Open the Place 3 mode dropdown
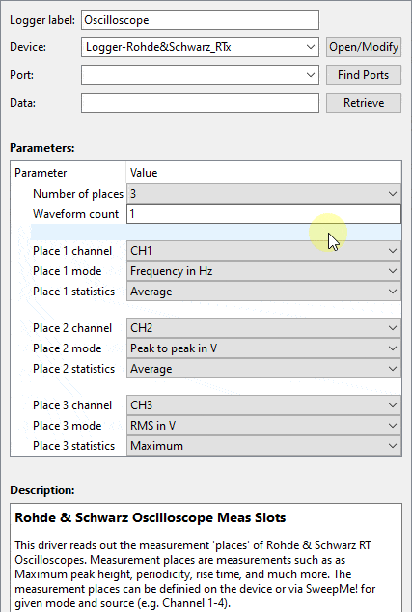 [x=263, y=426]
